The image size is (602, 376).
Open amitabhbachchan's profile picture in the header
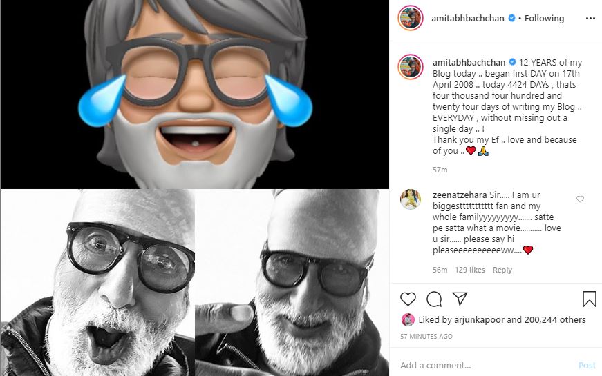411,18
